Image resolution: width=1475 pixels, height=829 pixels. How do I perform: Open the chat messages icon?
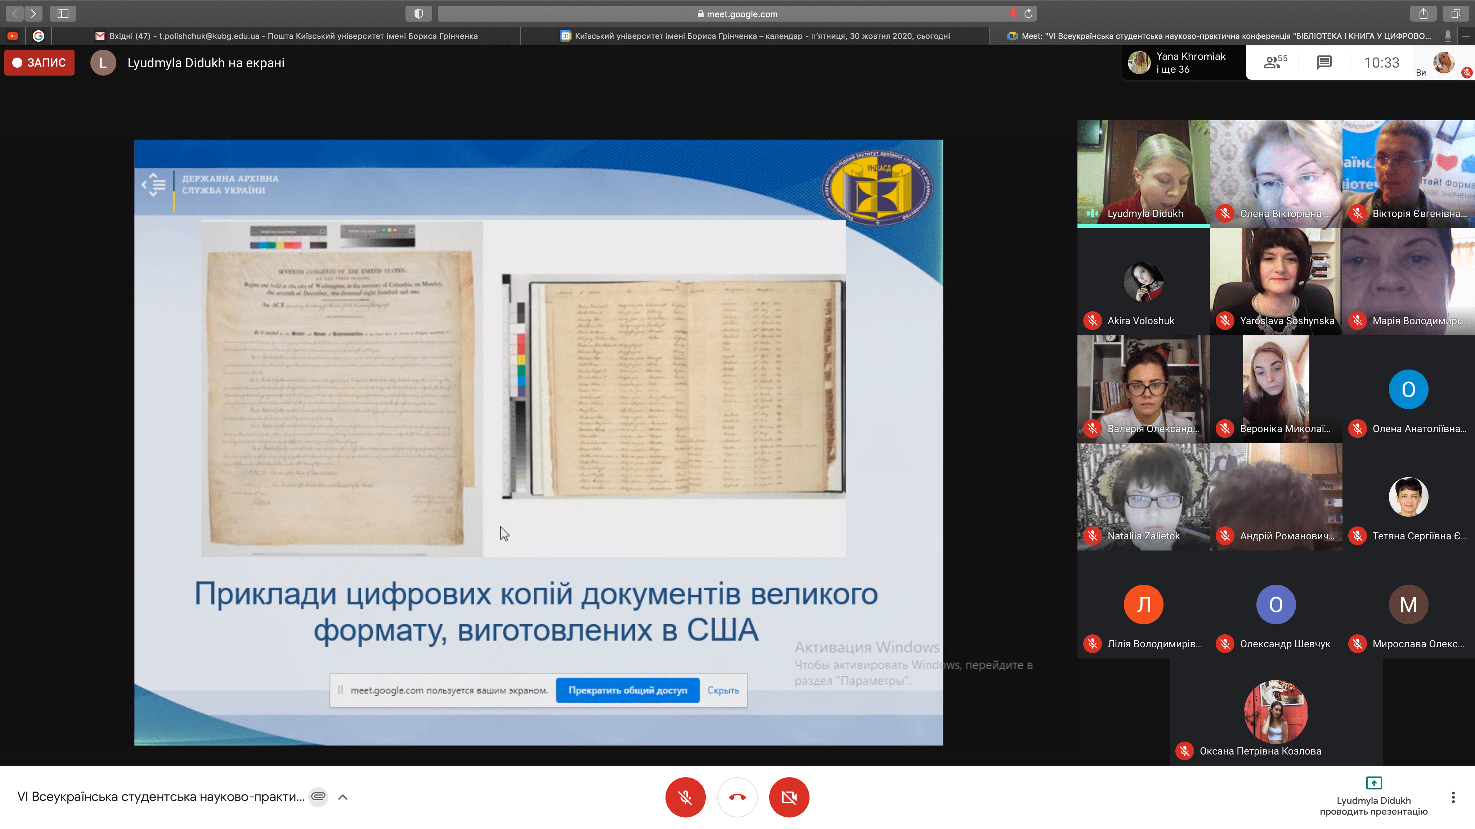click(1324, 62)
